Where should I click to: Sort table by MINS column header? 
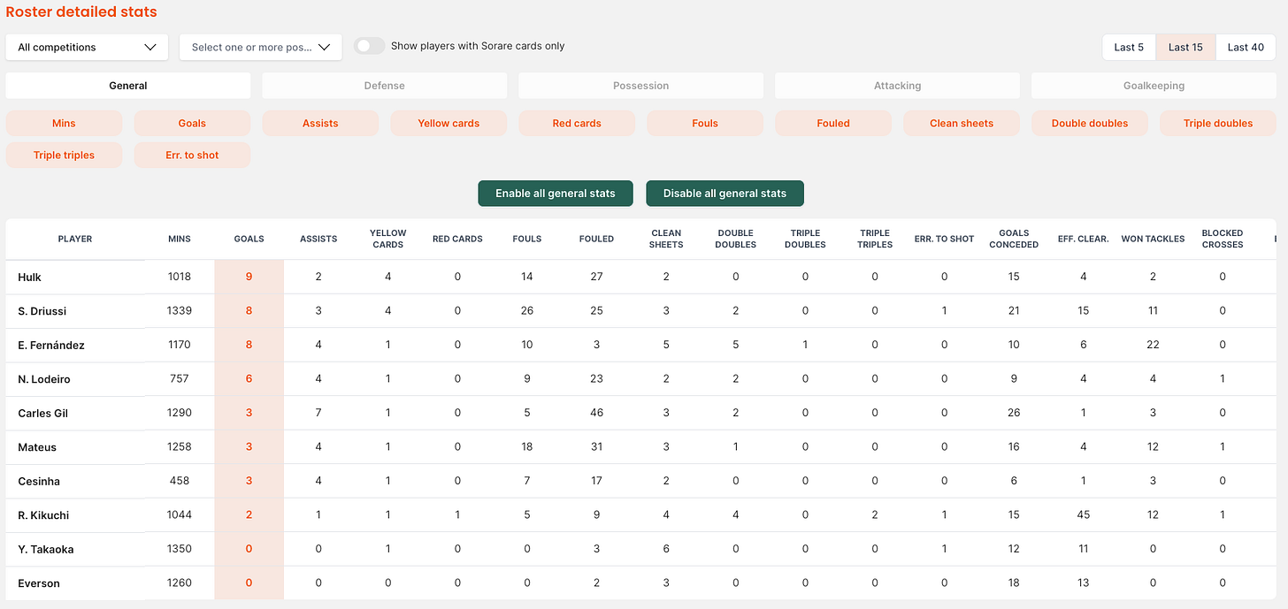click(180, 239)
